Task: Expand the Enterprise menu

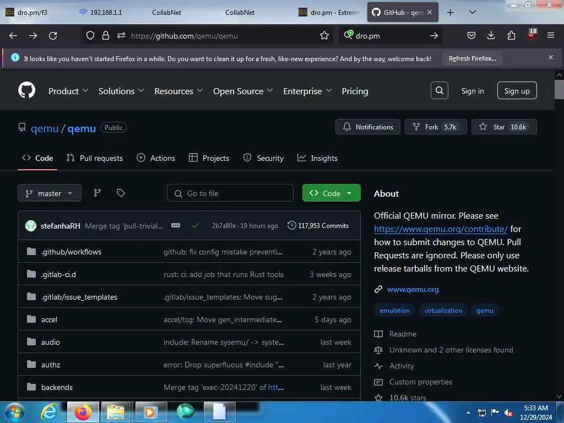Action: coord(307,91)
